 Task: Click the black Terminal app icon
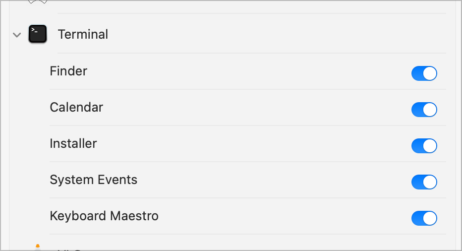tap(37, 34)
